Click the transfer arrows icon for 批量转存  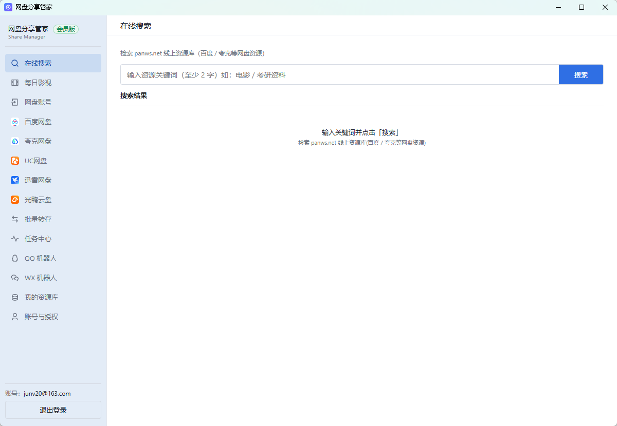tap(15, 219)
